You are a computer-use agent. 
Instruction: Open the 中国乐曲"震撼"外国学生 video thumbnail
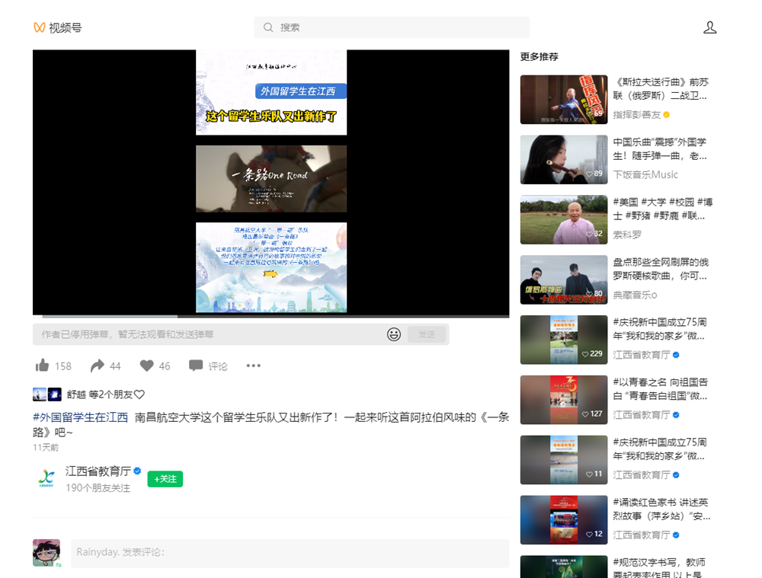[x=563, y=159]
